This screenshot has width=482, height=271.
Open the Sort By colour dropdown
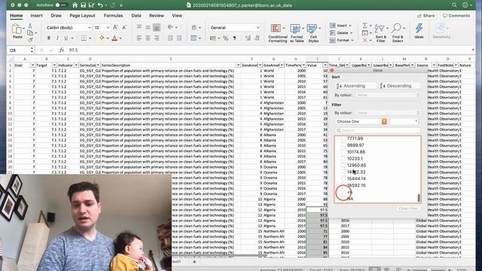tap(388, 95)
